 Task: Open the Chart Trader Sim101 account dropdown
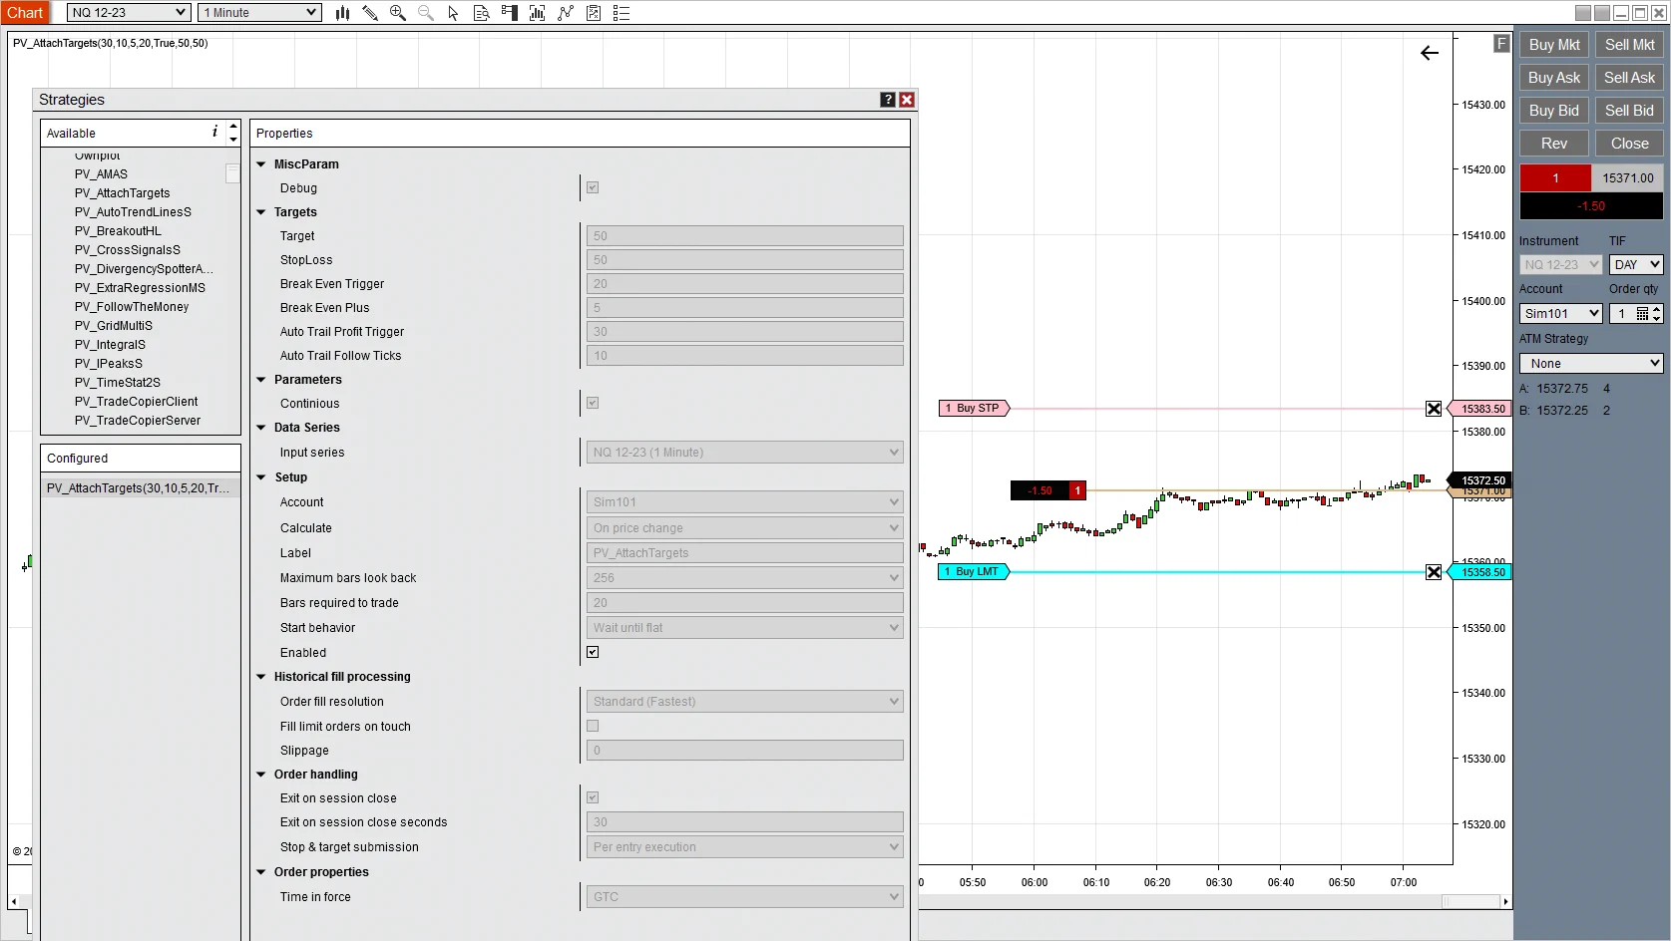point(1560,314)
